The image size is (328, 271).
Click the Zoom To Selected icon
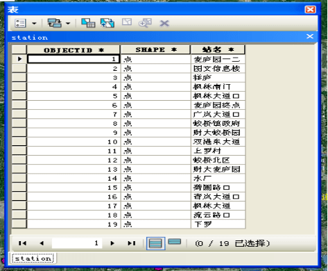(x=145, y=23)
